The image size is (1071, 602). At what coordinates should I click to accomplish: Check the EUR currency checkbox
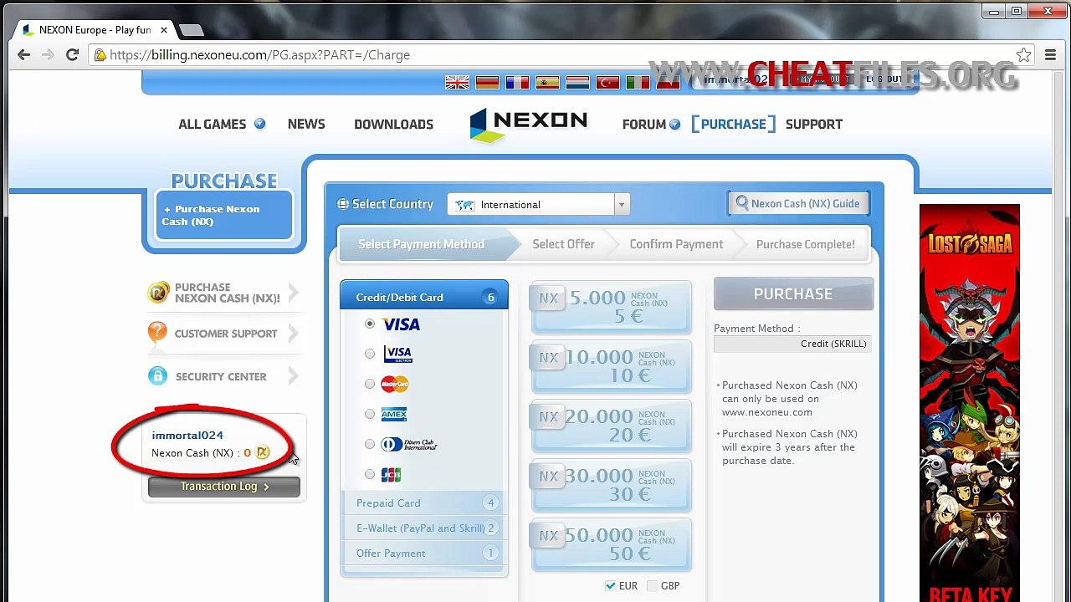611,585
